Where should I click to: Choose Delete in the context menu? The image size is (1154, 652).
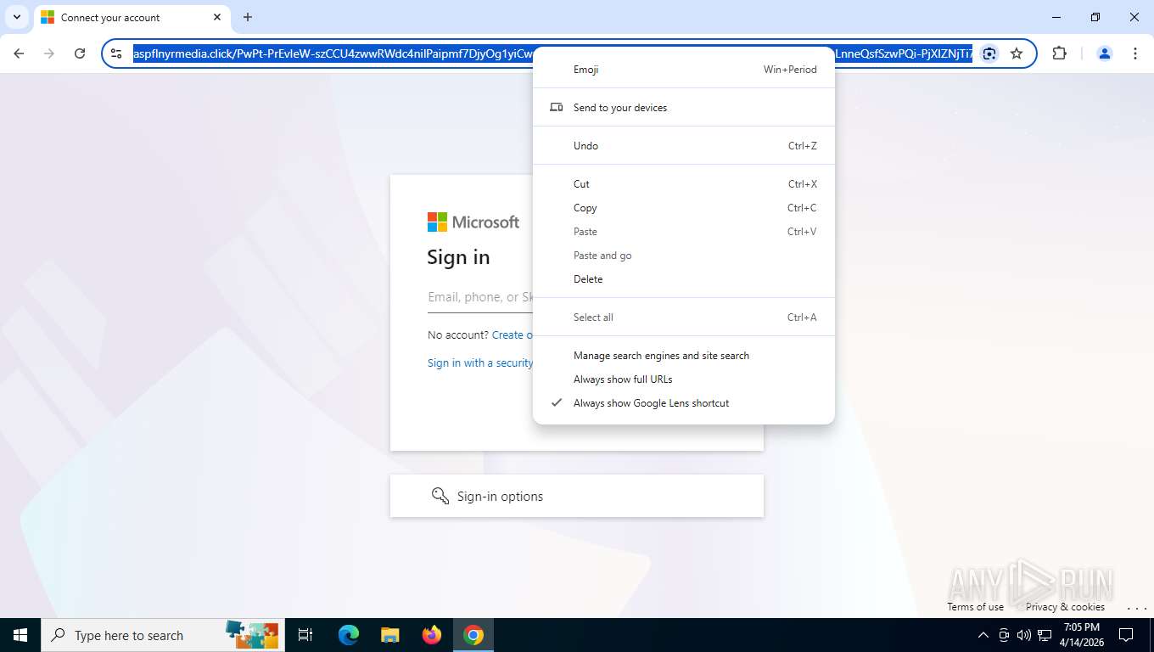pyautogui.click(x=684, y=279)
